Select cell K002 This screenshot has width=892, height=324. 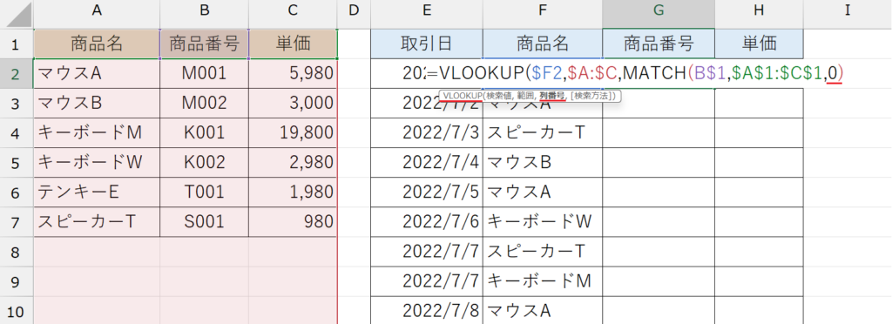204,162
